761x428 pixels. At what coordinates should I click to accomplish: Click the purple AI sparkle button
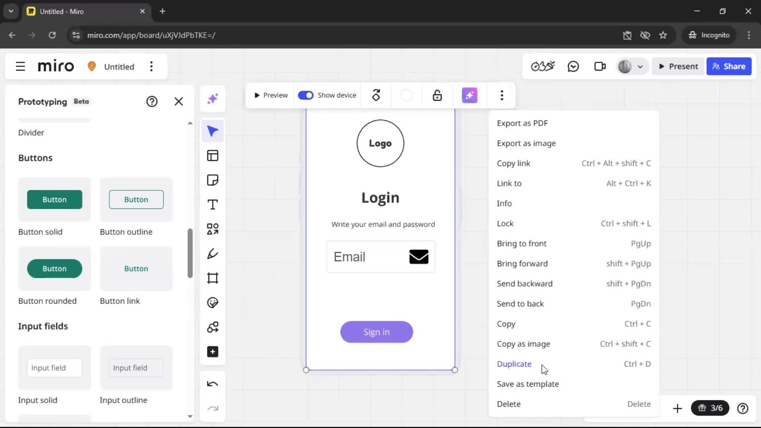(x=470, y=95)
